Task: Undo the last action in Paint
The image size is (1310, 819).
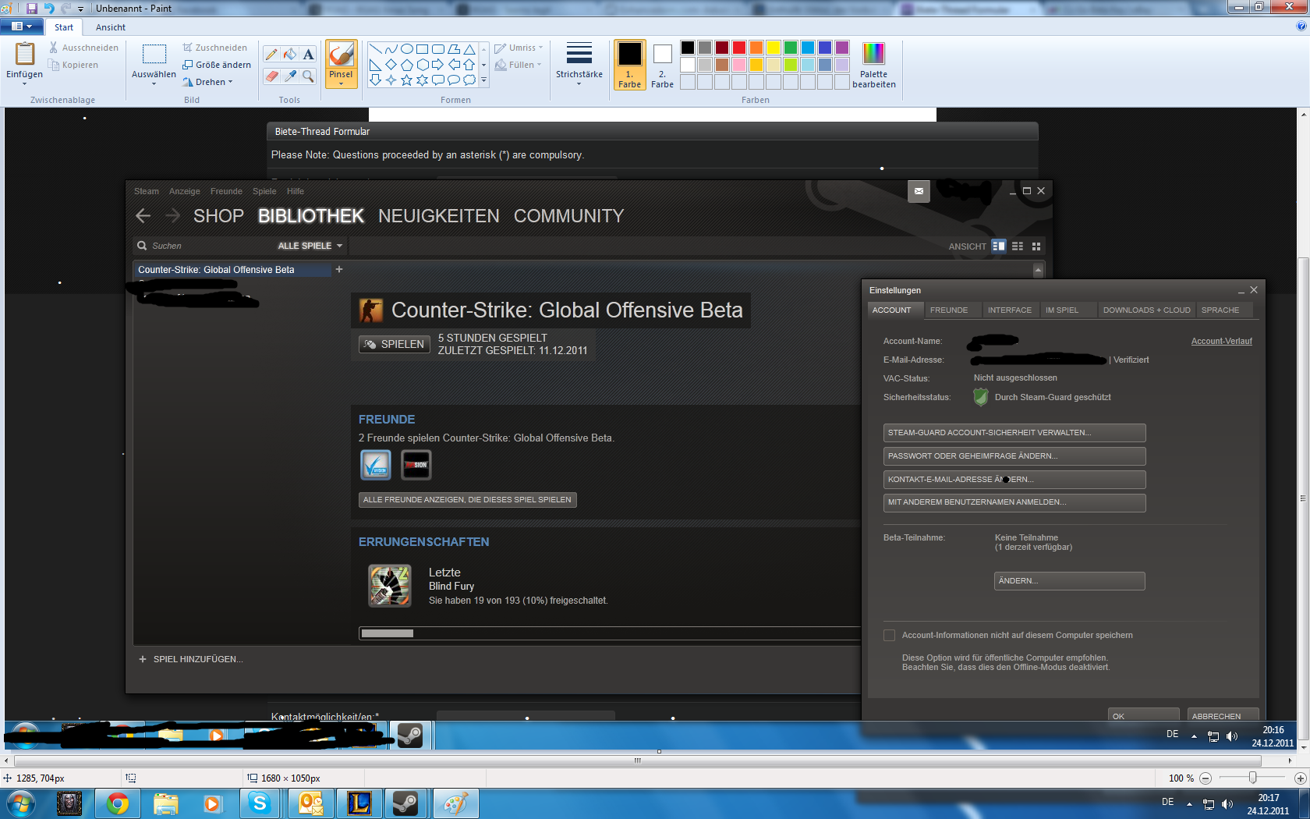Action: pos(49,8)
